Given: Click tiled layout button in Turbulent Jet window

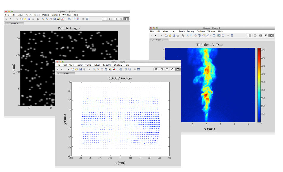Looking at the screenshot, I should [250, 36].
